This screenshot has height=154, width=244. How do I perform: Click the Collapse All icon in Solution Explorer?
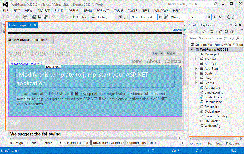click(232, 31)
